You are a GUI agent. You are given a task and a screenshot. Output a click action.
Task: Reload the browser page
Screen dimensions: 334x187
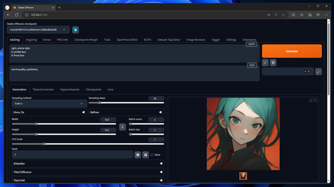(x=17, y=15)
